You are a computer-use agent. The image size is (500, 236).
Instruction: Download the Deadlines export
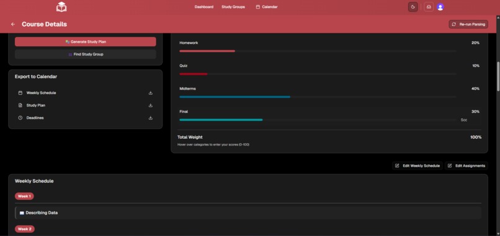pyautogui.click(x=151, y=118)
